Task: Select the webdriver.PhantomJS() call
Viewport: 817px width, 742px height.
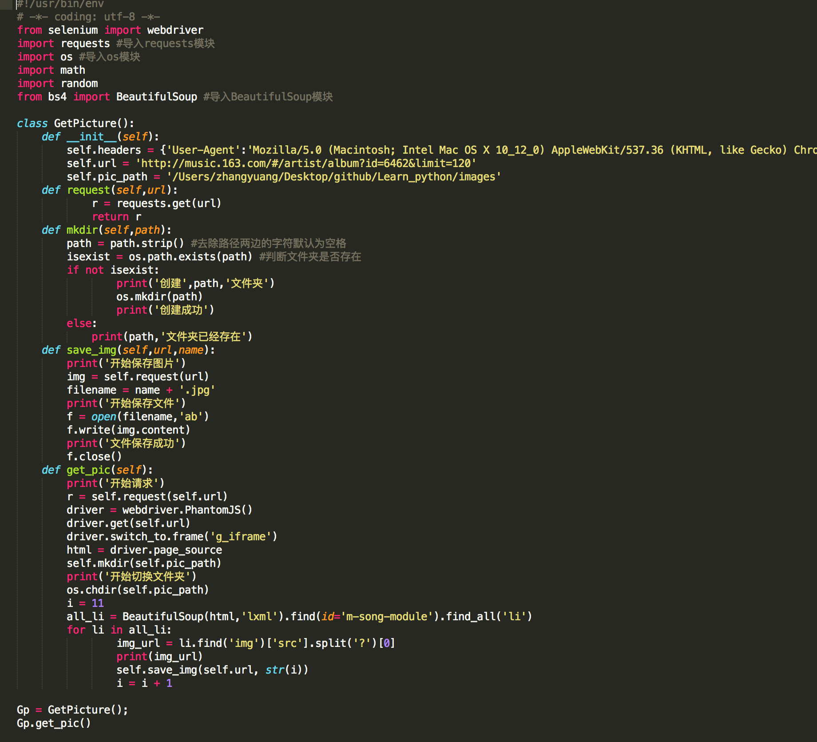Action: click(x=187, y=510)
